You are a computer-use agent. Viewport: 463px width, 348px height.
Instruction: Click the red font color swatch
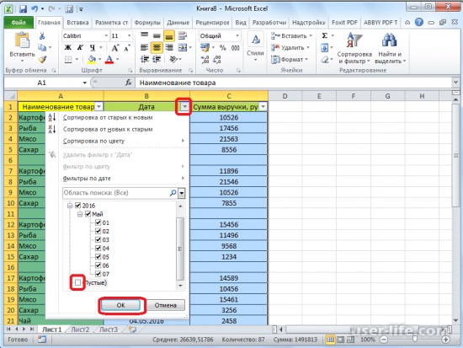pos(109,60)
